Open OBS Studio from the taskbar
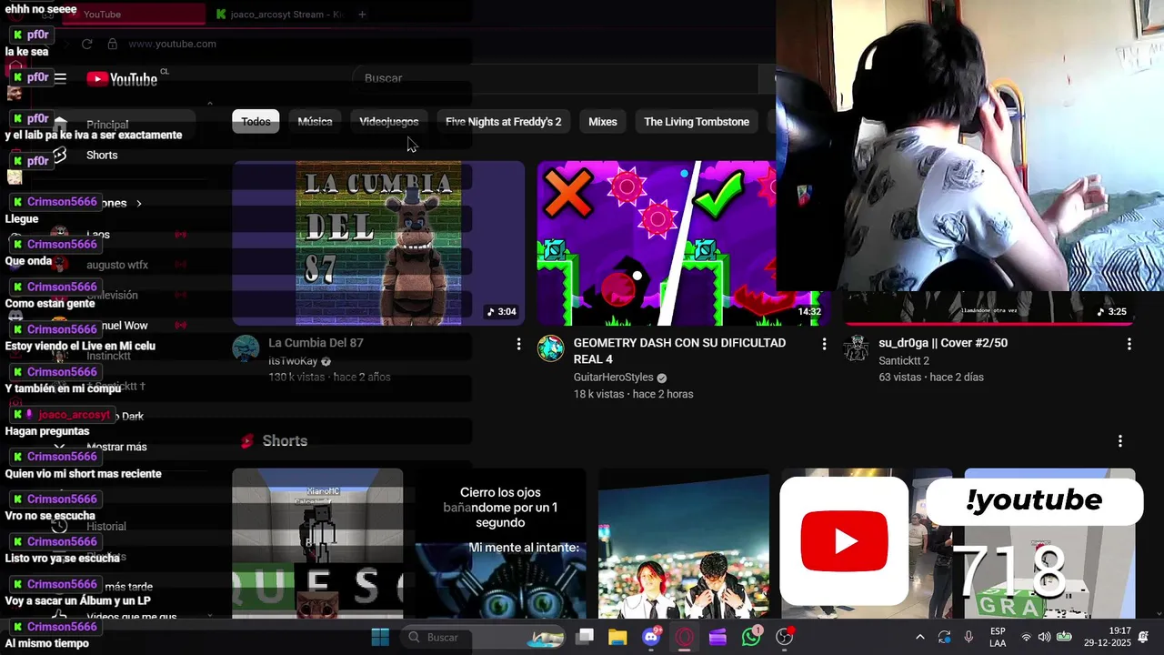The image size is (1164, 655). click(x=784, y=637)
